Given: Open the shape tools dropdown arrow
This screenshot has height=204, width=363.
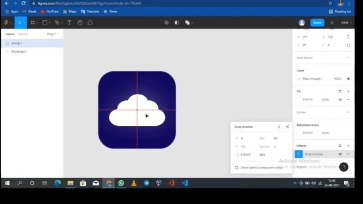Looking at the screenshot, I should point(49,23).
